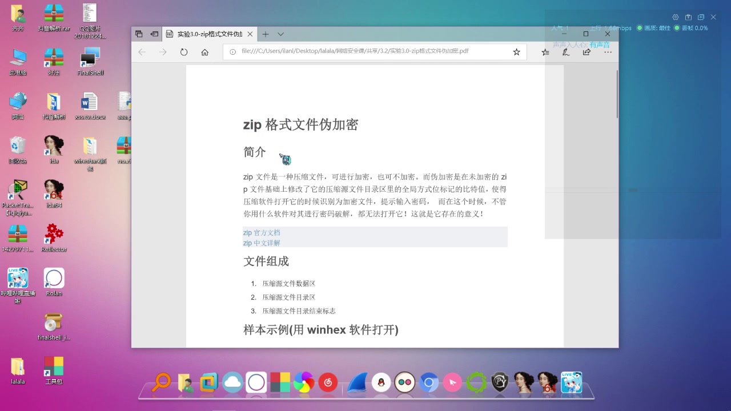Click the Share icon in the browser toolbar
This screenshot has height=411, width=731.
coord(587,51)
